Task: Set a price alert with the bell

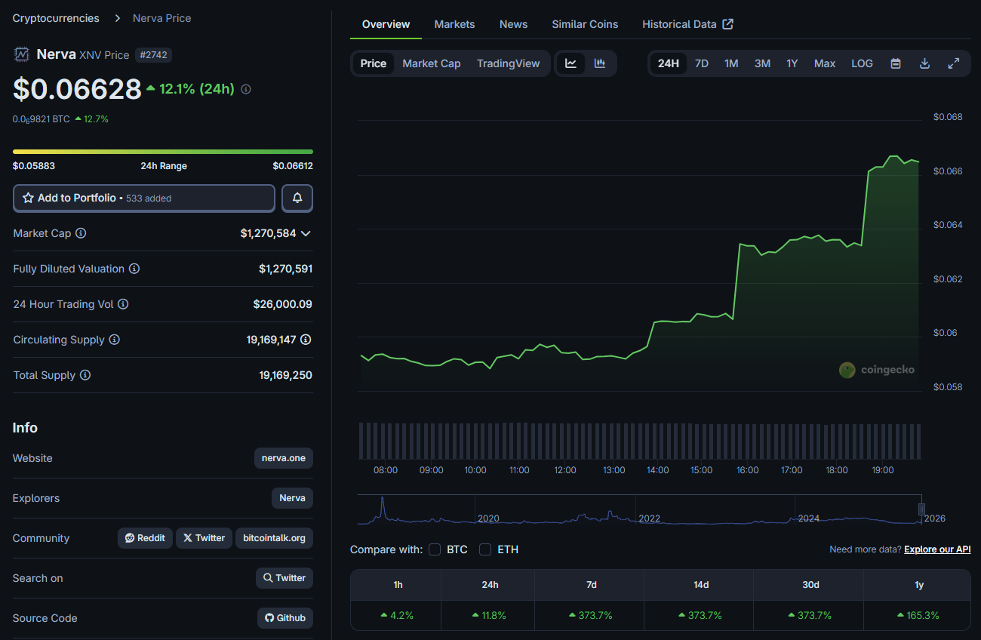Action: 297,198
